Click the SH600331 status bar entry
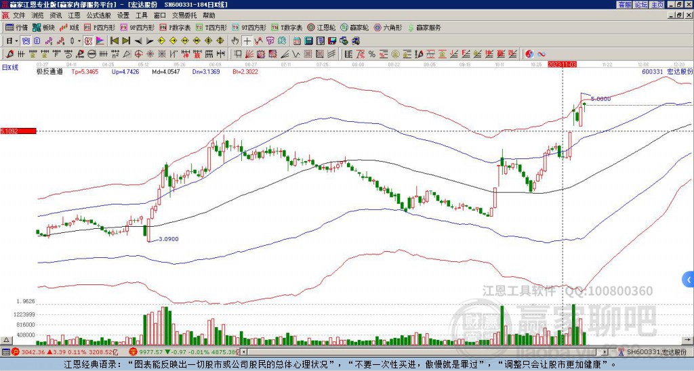Viewport: 694px width, 371px height. [657, 352]
